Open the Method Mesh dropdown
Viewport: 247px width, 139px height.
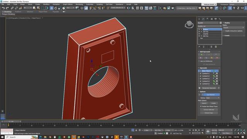click(213, 98)
